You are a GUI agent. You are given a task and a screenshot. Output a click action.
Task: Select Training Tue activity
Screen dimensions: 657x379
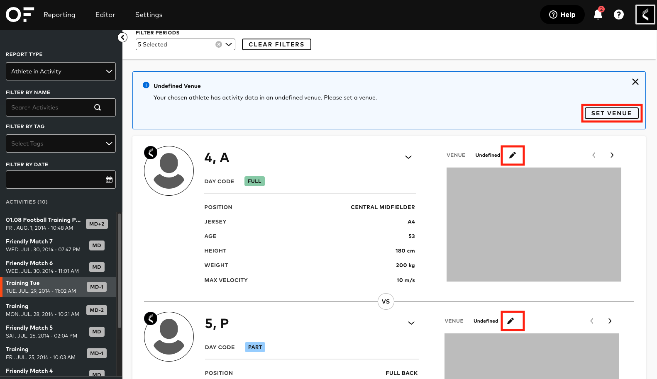58,287
